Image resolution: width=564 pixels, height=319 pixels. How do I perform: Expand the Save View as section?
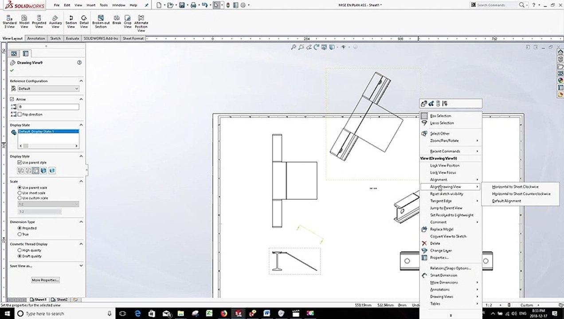[x=81, y=266]
